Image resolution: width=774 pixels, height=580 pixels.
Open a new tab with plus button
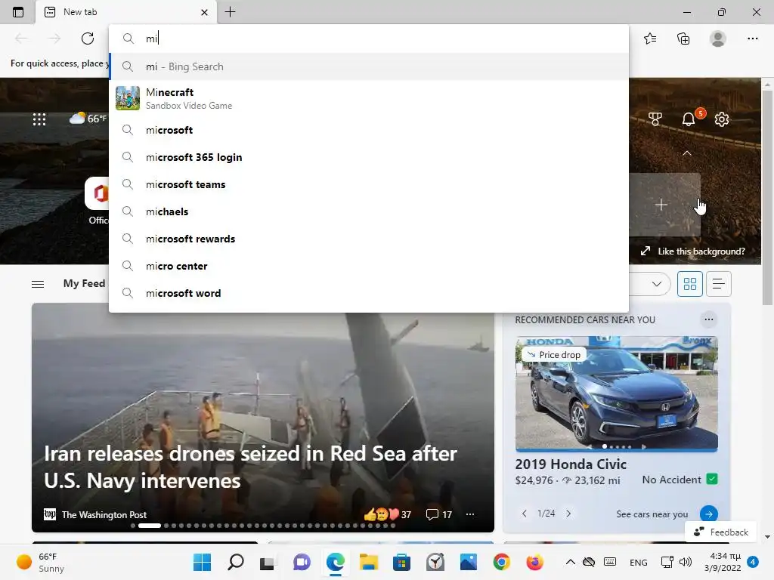[230, 12]
